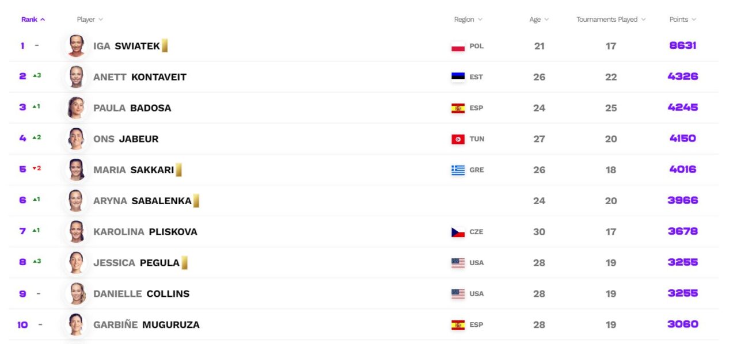Open Anett Kontaveit's player profile
The width and height of the screenshot is (737, 344).
point(140,77)
